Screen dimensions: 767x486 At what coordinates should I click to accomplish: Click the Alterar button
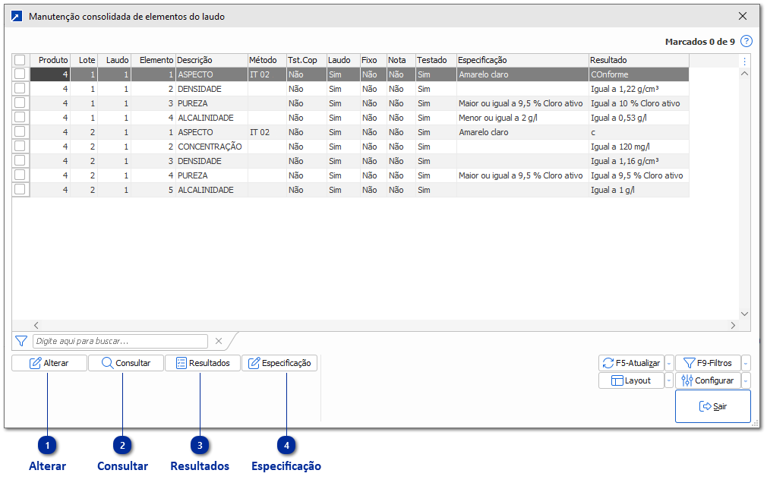tap(49, 363)
